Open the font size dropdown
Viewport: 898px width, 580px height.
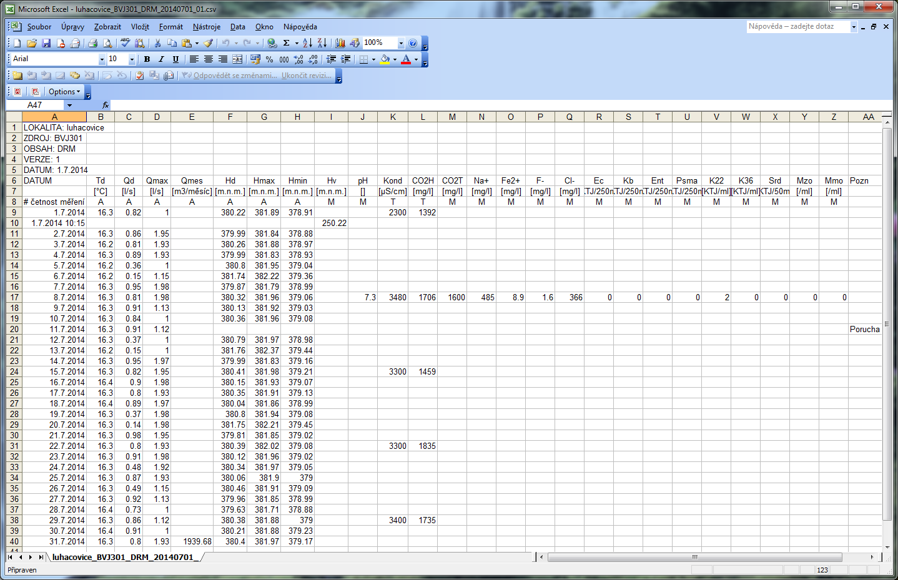pos(132,59)
